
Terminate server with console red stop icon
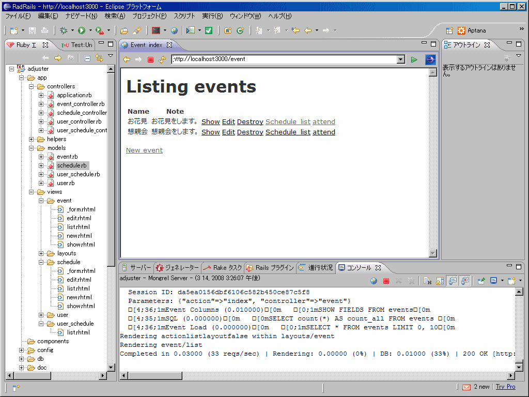386,281
